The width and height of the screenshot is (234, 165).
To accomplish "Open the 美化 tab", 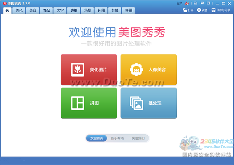I will coord(19,11).
